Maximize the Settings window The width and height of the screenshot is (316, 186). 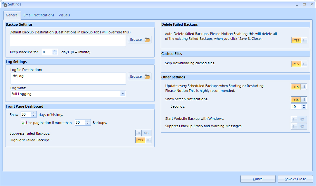tap(304, 4)
